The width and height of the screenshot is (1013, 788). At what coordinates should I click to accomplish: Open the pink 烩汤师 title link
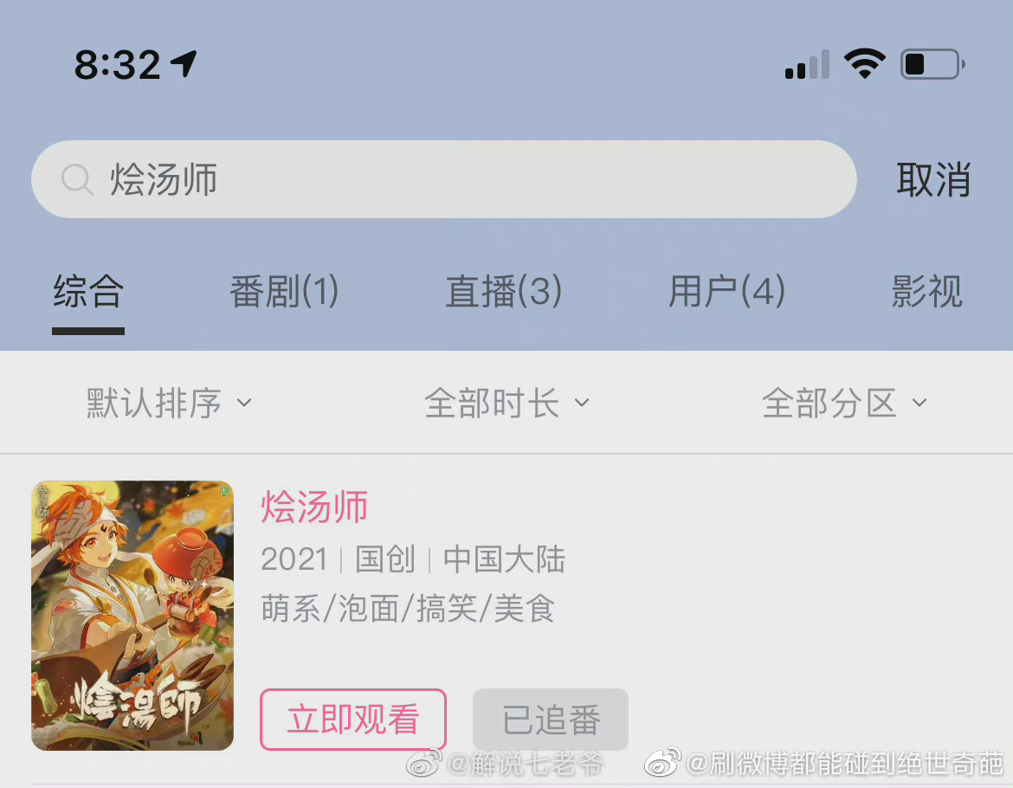[314, 507]
